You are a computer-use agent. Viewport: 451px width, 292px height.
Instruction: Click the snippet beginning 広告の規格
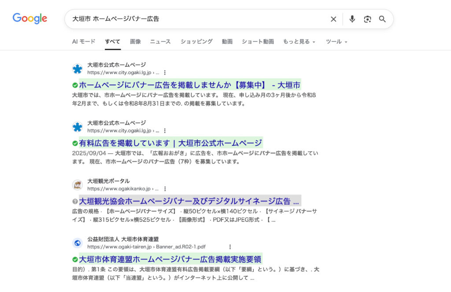click(x=195, y=215)
